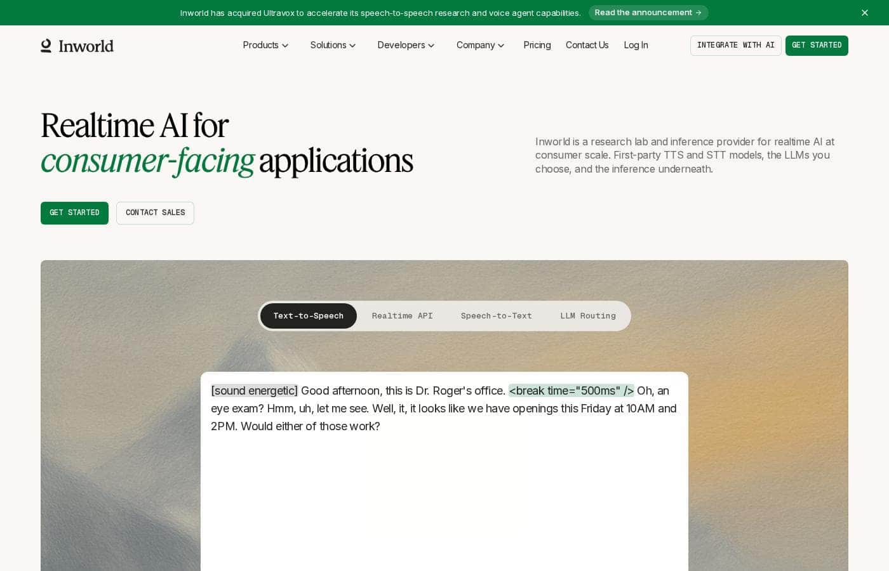Viewport: 889px width, 571px height.
Task: Click hero Get Started button
Action: tap(74, 213)
